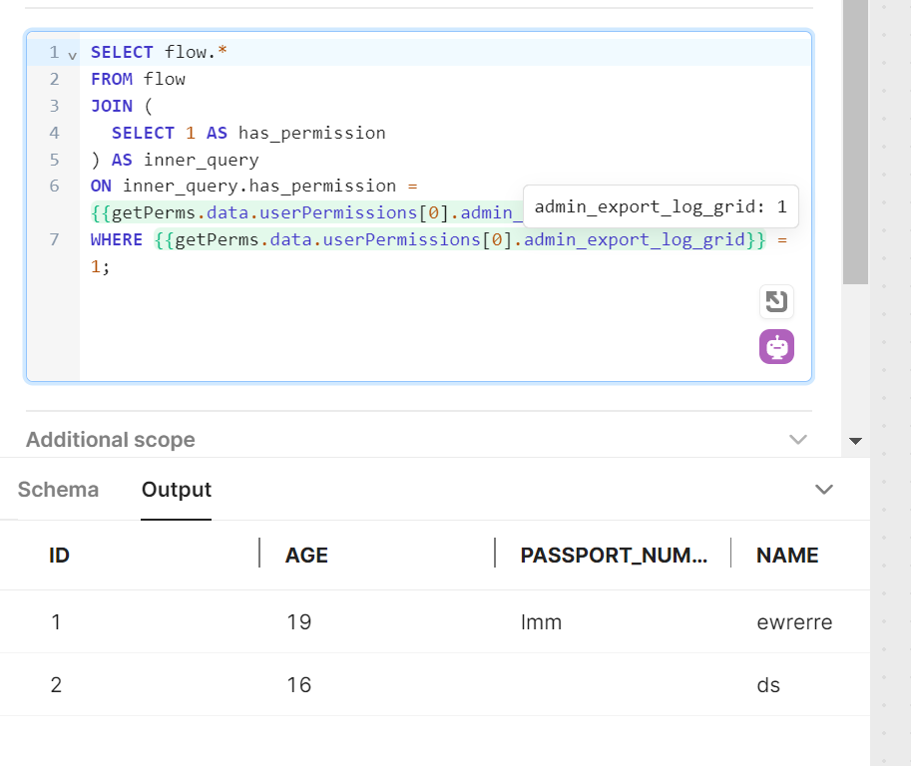Click the ON keyword on line 6
This screenshot has width=911, height=766.
101,186
